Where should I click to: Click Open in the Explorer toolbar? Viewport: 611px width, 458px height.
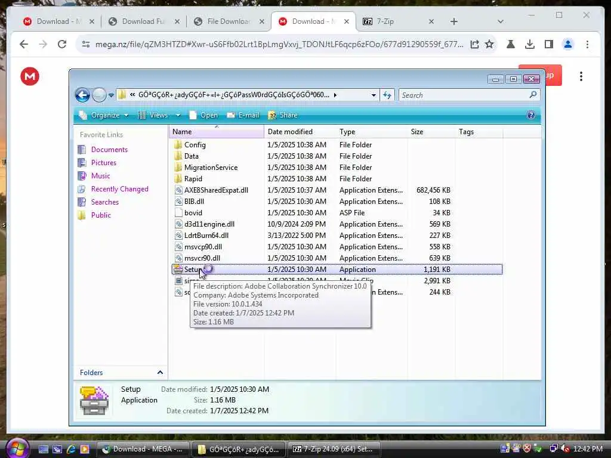(203, 115)
